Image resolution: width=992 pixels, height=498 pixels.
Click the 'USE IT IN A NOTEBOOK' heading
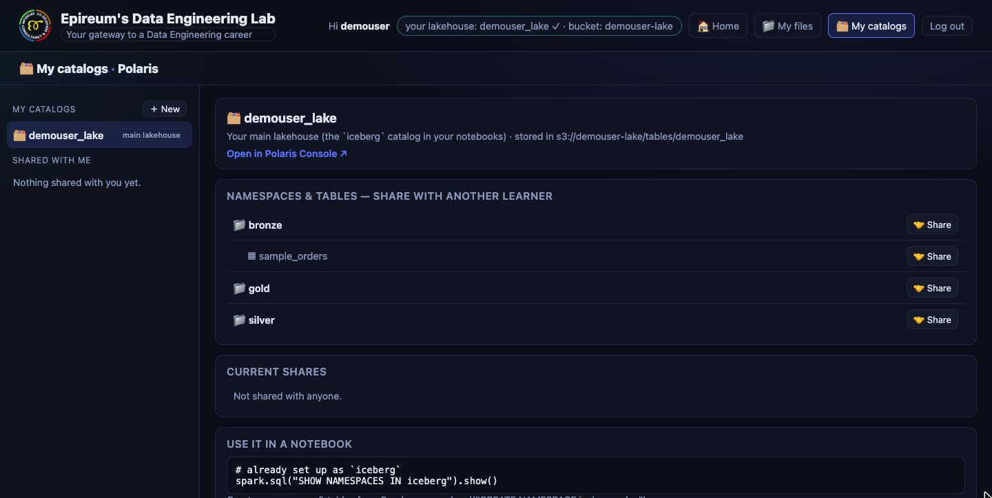[289, 444]
